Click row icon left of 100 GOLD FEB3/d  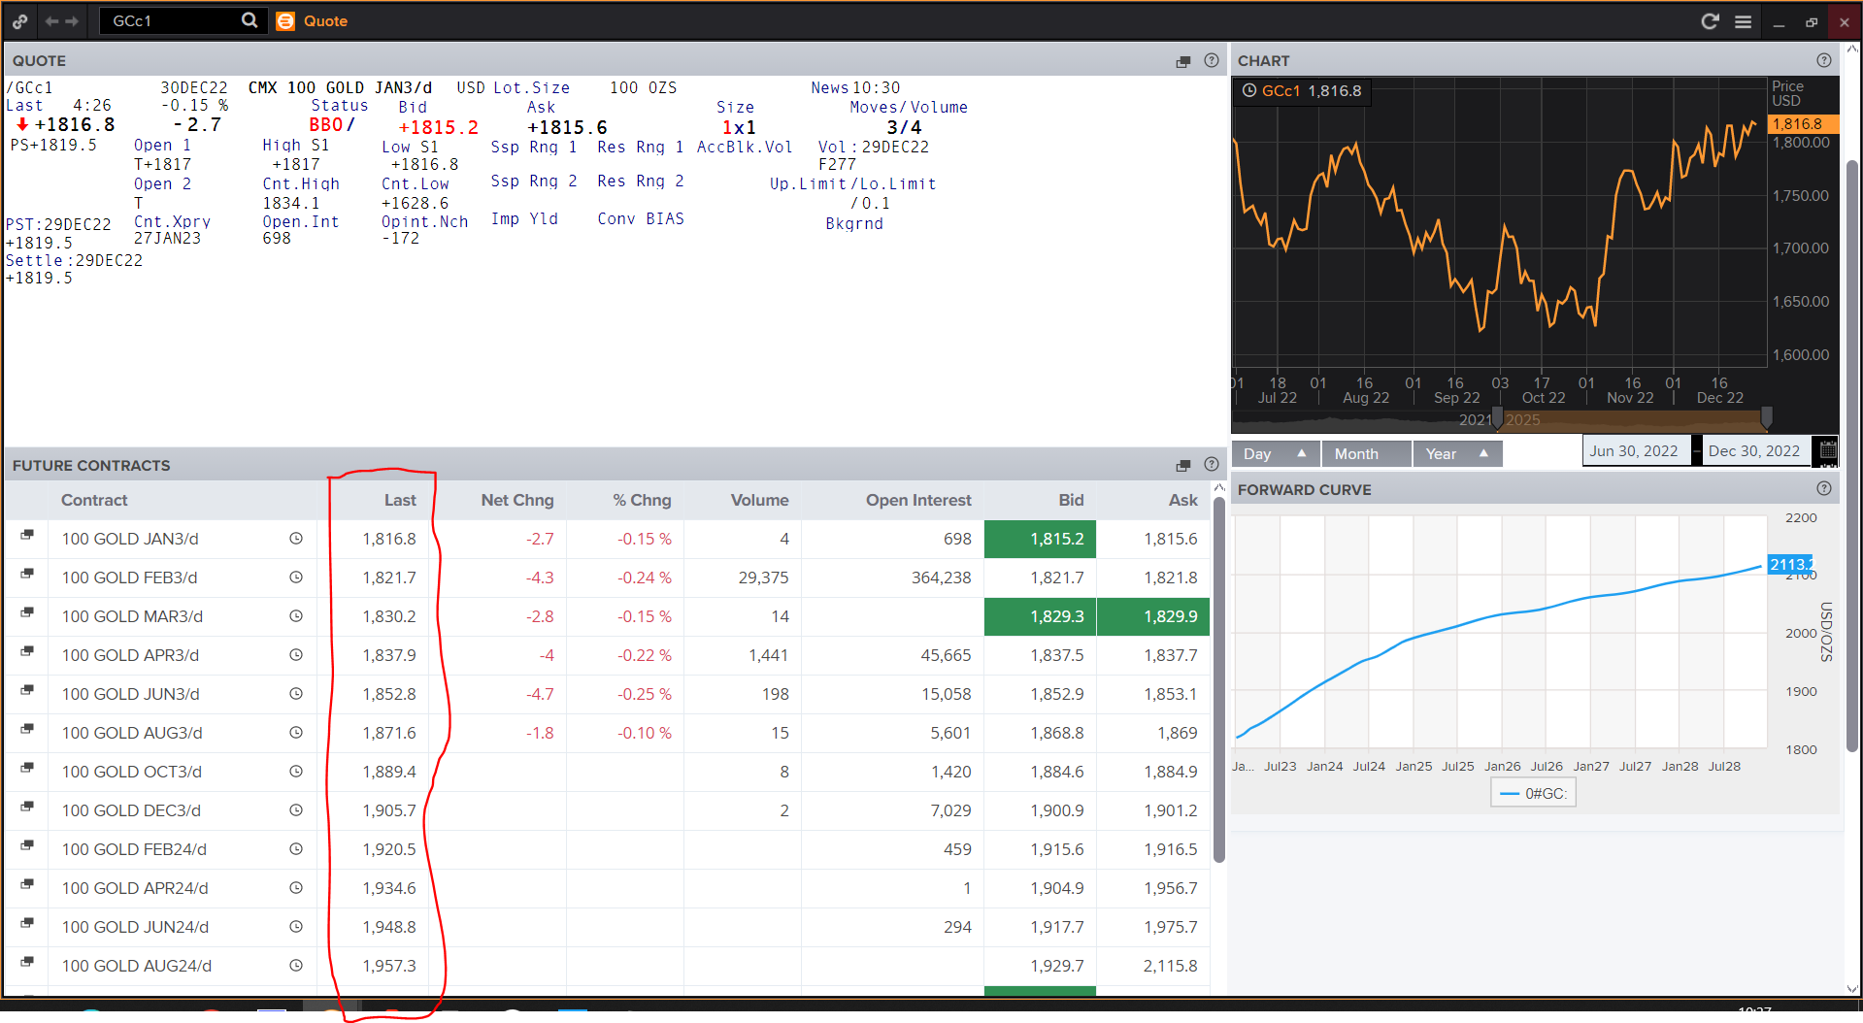27,574
